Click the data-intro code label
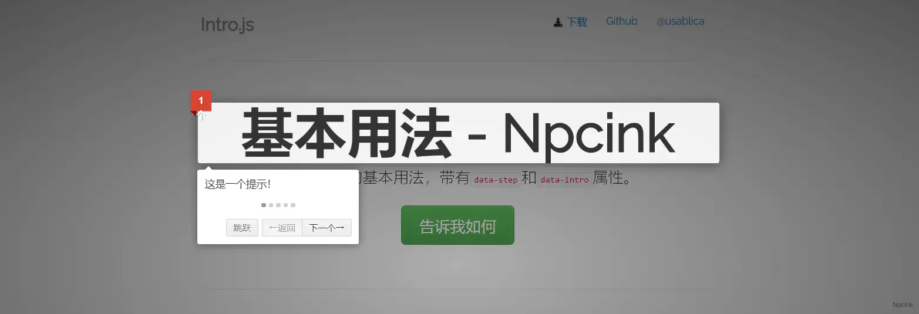Viewport: 919px width, 314px height. [564, 180]
